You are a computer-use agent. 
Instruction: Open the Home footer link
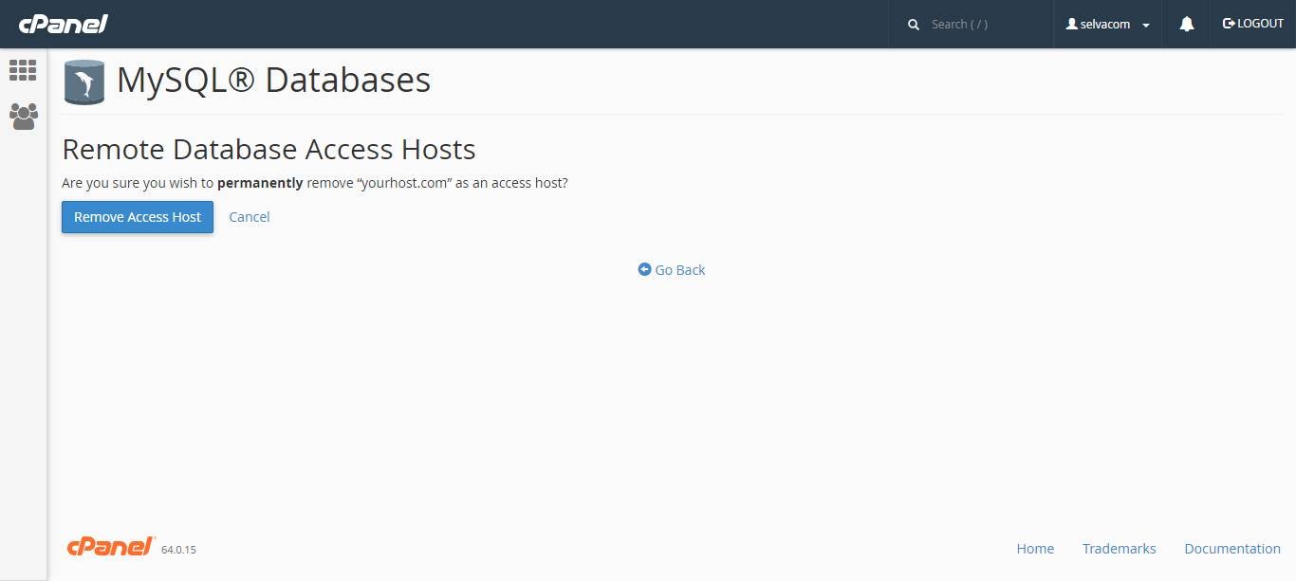coord(1035,549)
